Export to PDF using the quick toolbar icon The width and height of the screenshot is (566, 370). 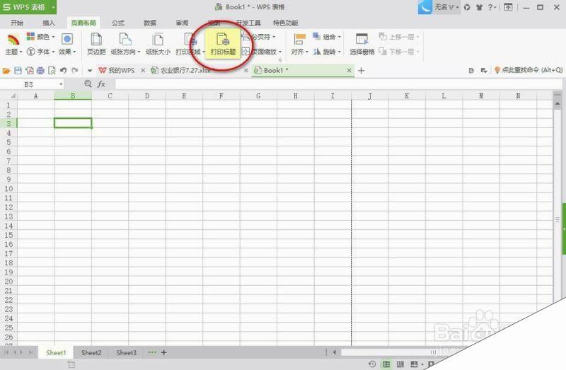click(29, 70)
